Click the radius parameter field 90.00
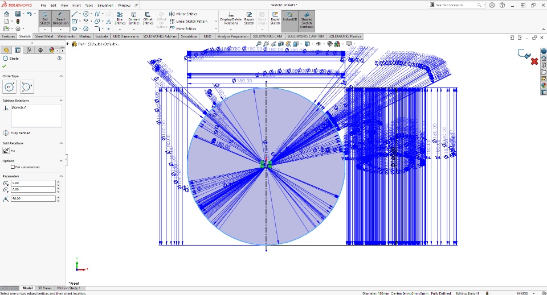 [x=33, y=198]
